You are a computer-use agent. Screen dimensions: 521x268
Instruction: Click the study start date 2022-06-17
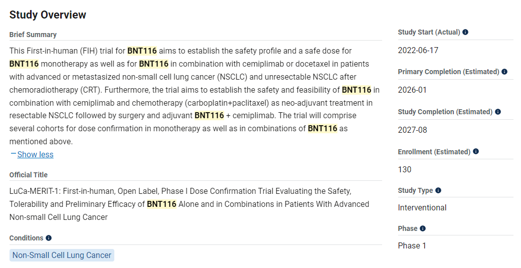tap(418, 51)
